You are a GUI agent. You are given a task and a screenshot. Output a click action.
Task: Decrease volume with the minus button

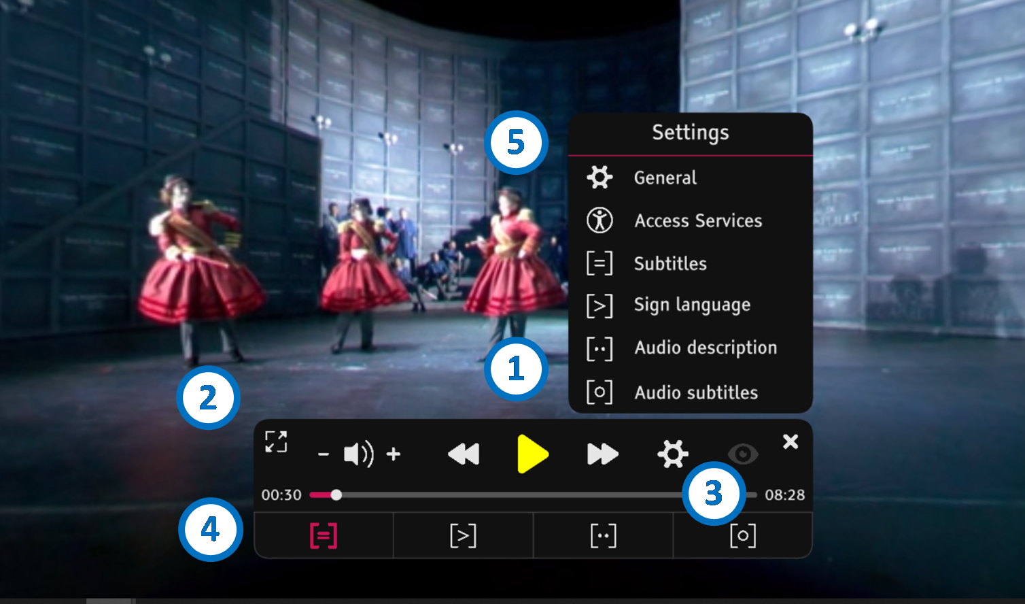324,454
